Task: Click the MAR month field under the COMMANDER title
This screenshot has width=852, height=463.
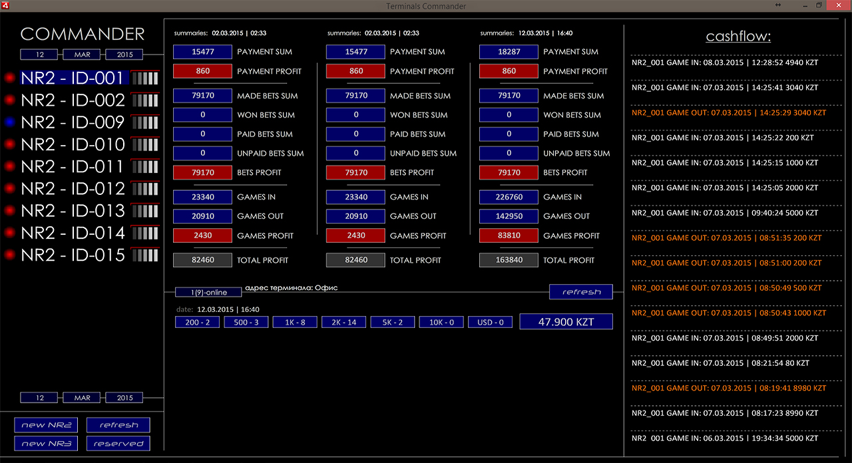Action: [x=82, y=55]
